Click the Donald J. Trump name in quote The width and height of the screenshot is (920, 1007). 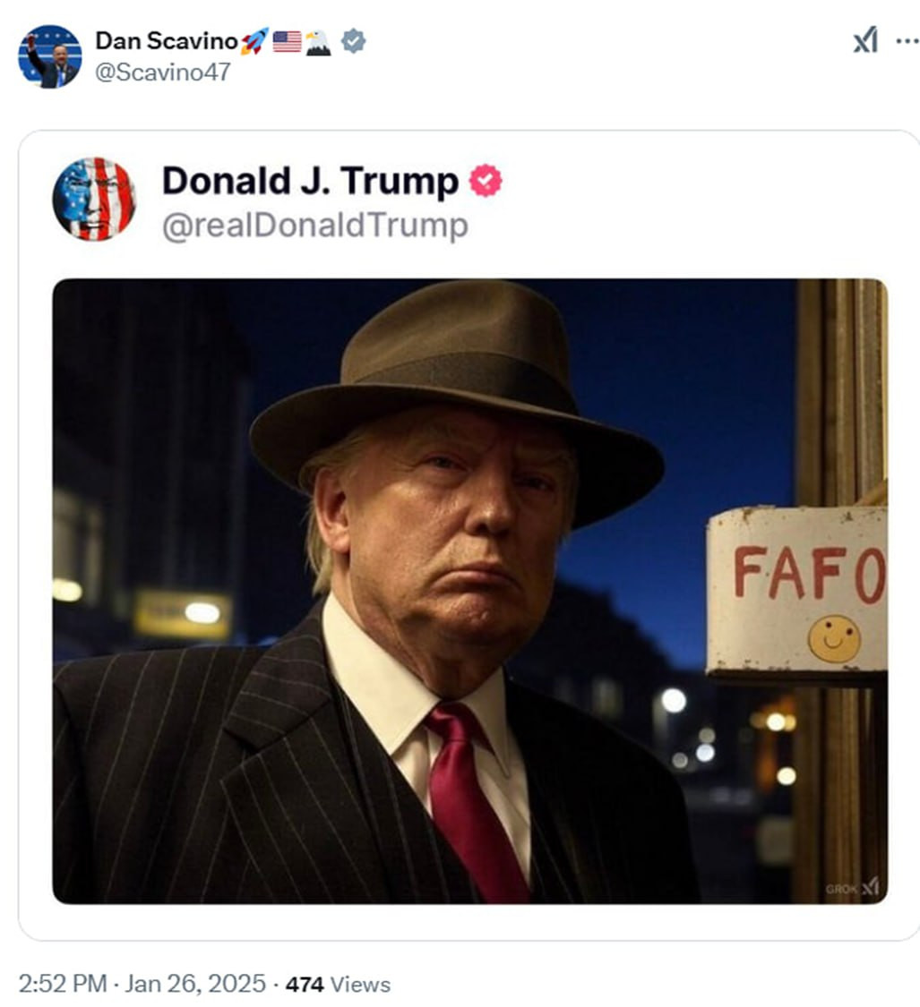click(x=310, y=182)
